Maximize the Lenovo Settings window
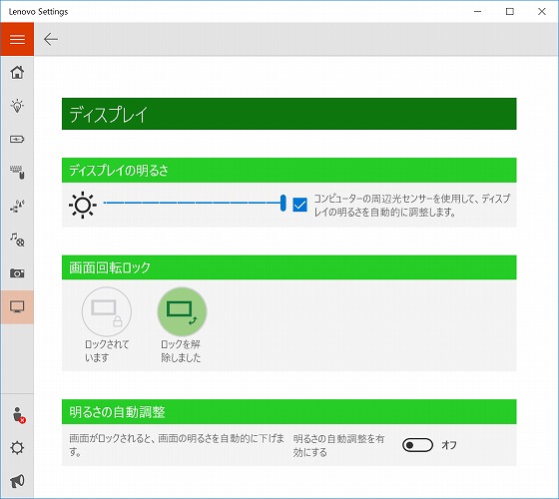559x499 pixels. coord(510,11)
